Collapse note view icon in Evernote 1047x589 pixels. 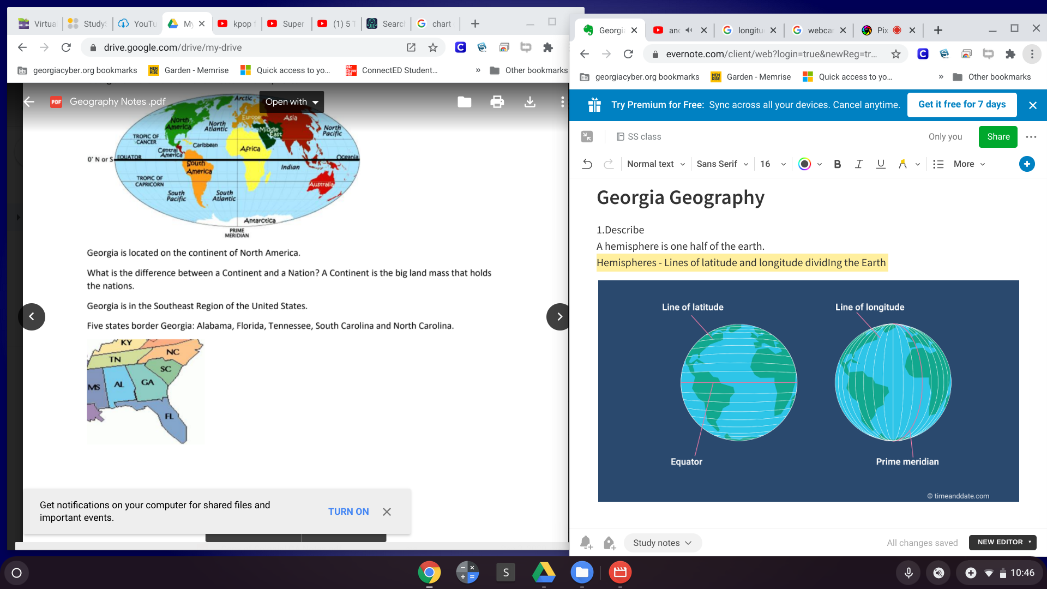click(x=587, y=137)
